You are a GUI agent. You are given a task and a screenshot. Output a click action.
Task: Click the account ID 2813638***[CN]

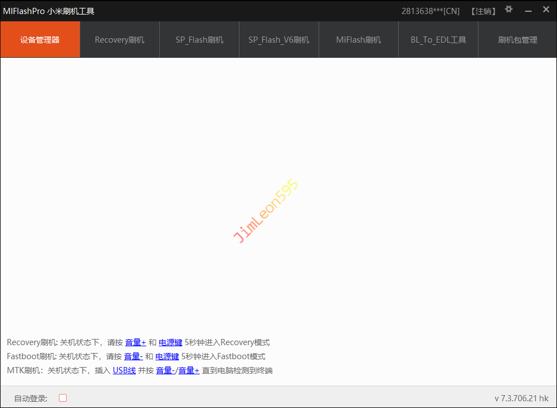(x=430, y=11)
